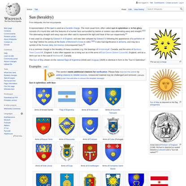Switch language to Français
Image resolution: width=186 pixels, height=186 pixels.
pos(7,122)
